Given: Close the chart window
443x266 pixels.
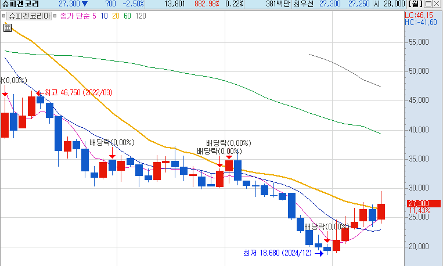Looking at the screenshot, I should click(437, 4).
